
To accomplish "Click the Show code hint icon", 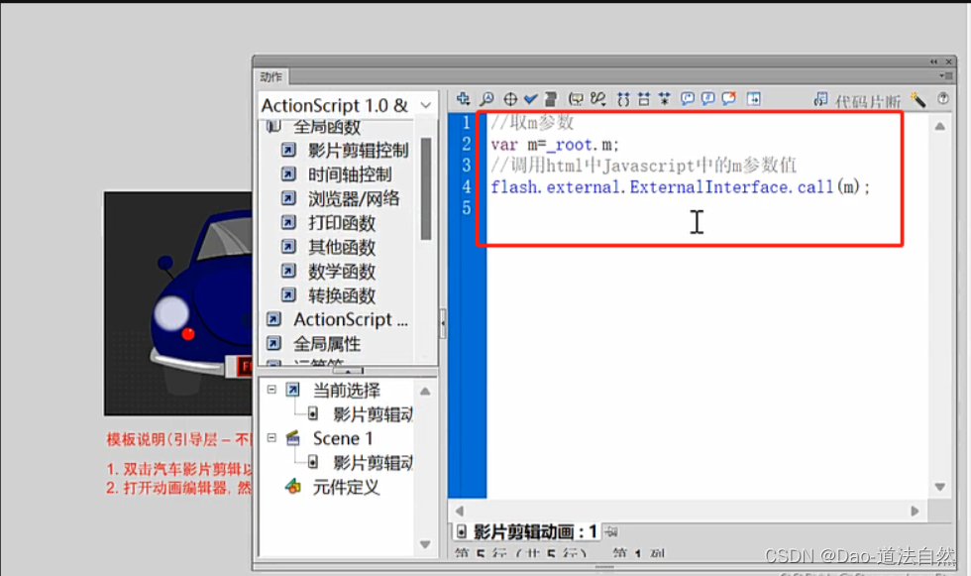I will coord(577,98).
